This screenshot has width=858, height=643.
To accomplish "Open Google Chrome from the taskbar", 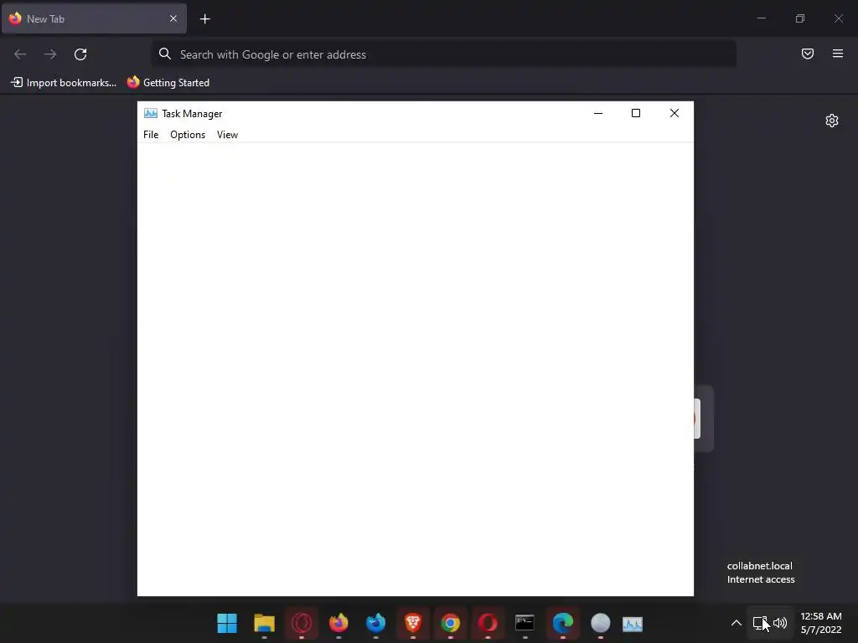I will tap(450, 623).
